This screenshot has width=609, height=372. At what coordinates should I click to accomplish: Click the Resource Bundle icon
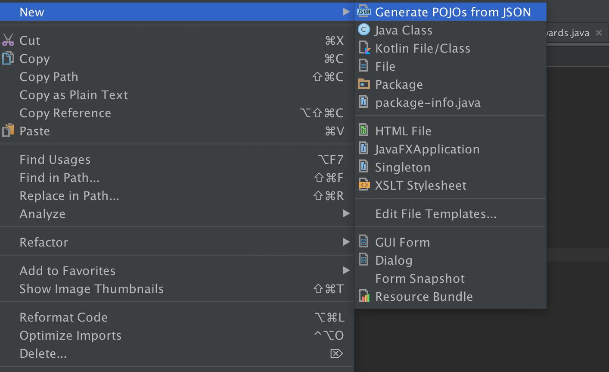364,296
